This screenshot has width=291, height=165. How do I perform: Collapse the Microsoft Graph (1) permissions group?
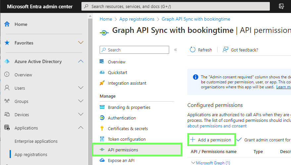click(x=193, y=163)
